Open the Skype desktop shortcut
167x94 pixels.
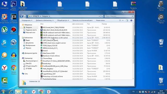click(x=4, y=43)
